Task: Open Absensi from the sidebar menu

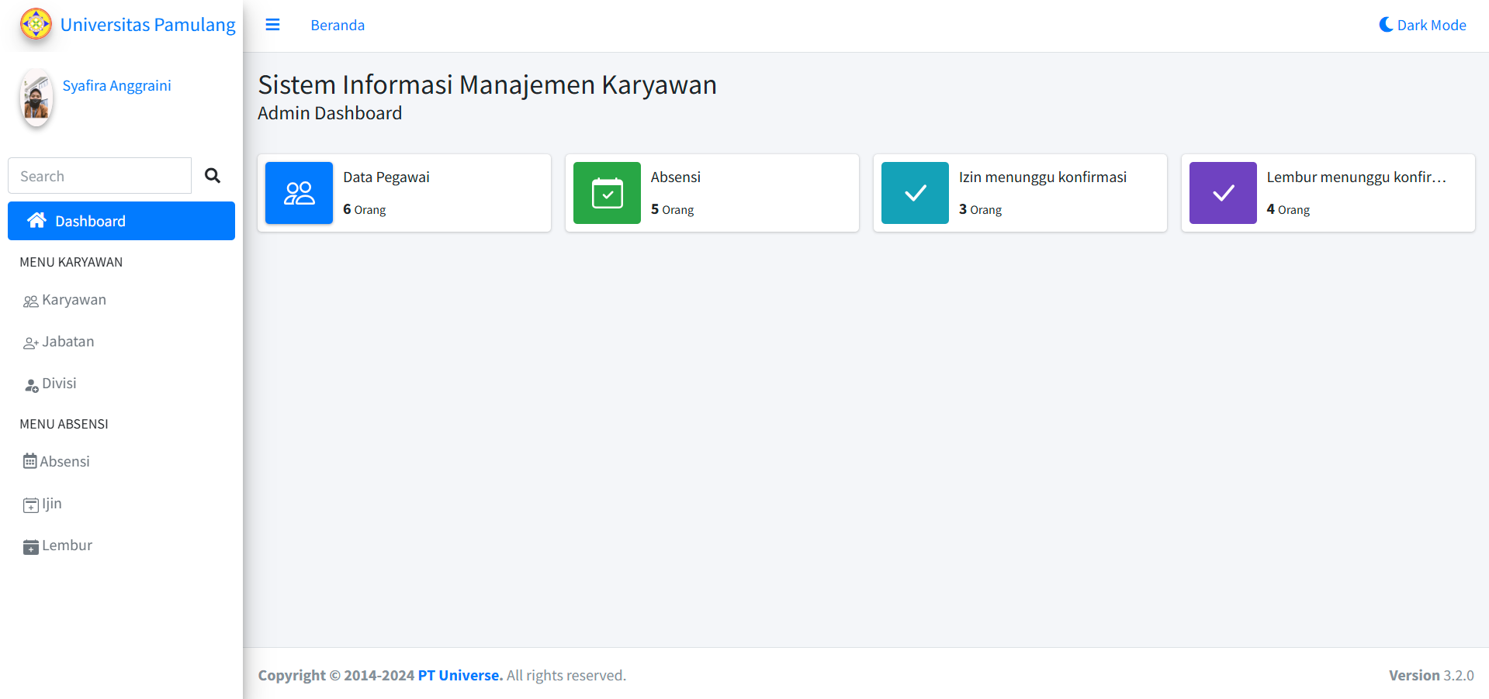Action: point(64,462)
